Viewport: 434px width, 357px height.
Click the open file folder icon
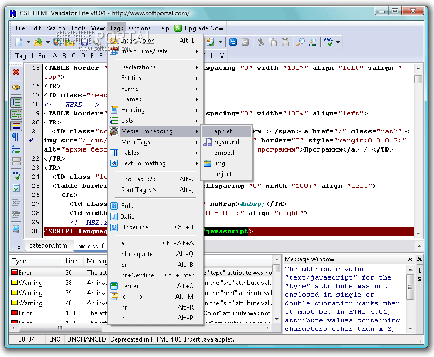[38, 42]
